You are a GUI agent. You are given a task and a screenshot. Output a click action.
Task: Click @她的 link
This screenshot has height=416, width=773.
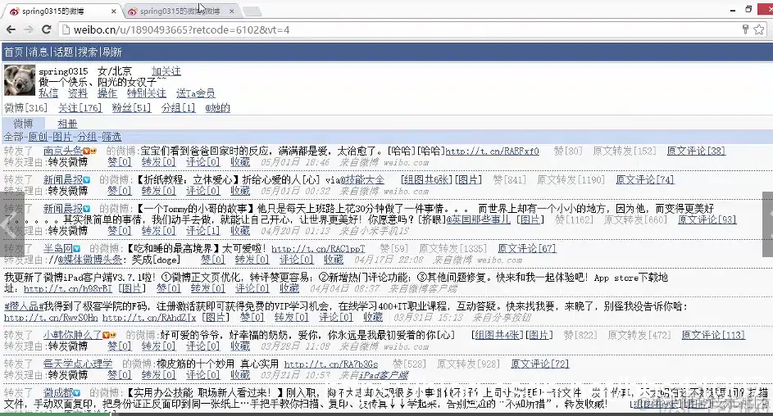tap(218, 108)
